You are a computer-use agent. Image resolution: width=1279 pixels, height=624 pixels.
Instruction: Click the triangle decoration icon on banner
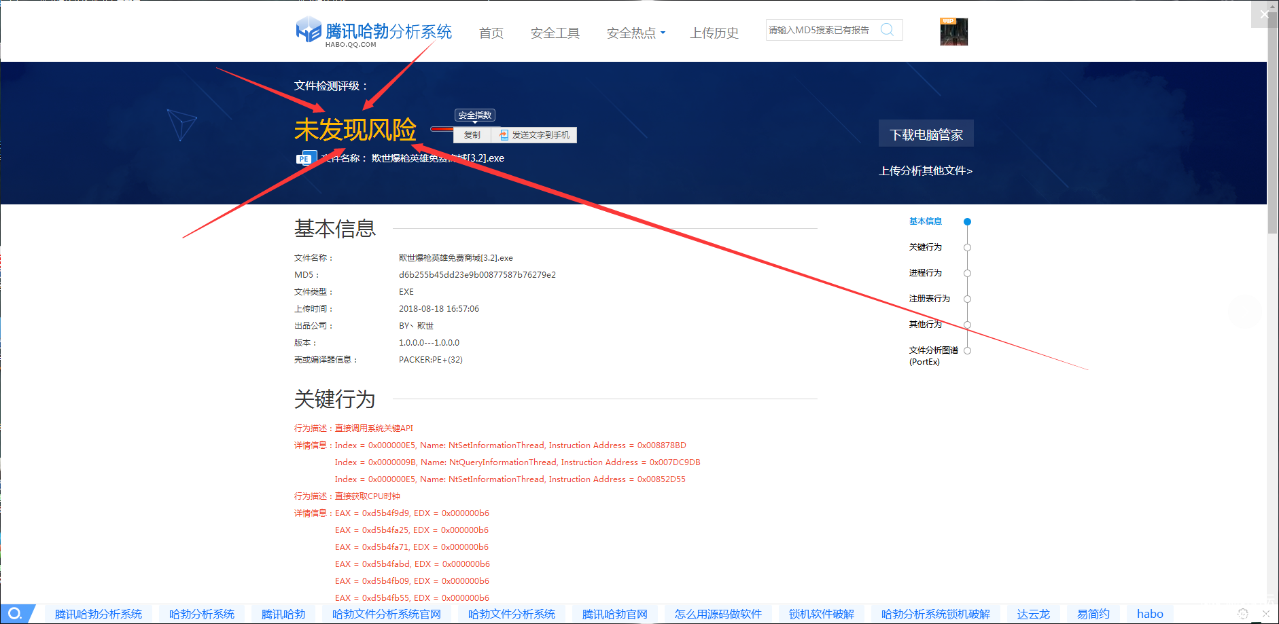181,124
